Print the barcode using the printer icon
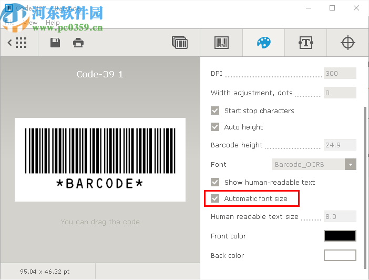The image size is (369, 280). (x=78, y=43)
